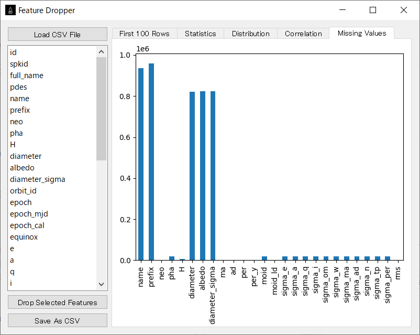Click the 0.8 y-axis tick label
Viewport: 420px width, 335px height.
pyautogui.click(x=125, y=96)
